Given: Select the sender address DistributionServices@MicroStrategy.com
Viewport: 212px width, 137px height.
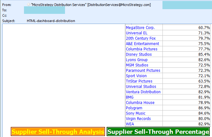Looking at the screenshot, I should [x=119, y=5].
